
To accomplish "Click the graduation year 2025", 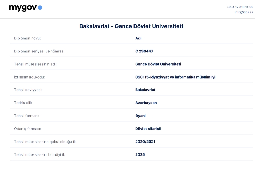I will [x=140, y=154].
